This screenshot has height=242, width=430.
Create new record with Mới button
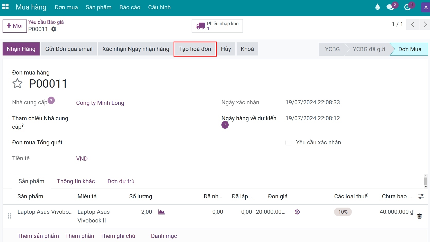coord(15,26)
